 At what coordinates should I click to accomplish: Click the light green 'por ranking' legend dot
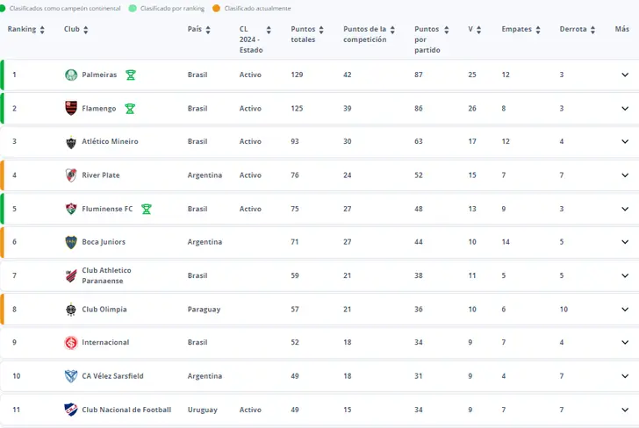(x=133, y=8)
